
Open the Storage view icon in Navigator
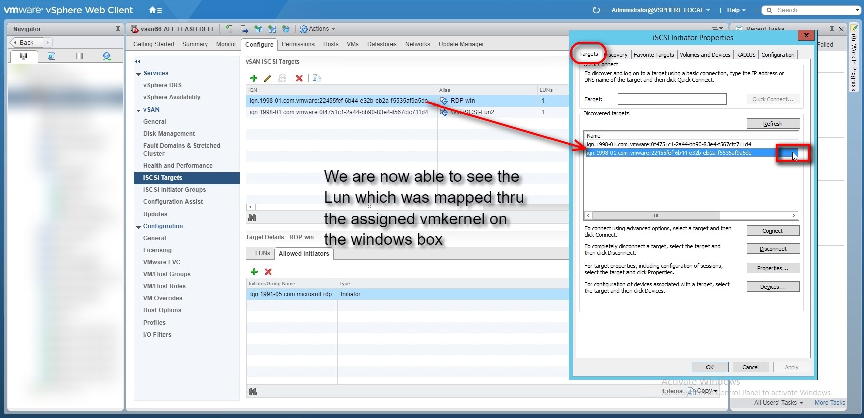coord(79,56)
